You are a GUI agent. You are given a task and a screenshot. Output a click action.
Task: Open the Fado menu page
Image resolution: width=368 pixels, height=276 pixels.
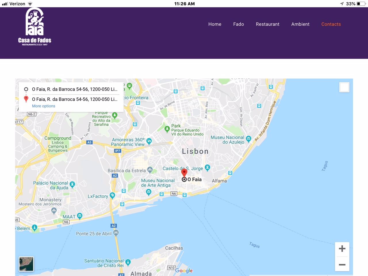pyautogui.click(x=238, y=24)
